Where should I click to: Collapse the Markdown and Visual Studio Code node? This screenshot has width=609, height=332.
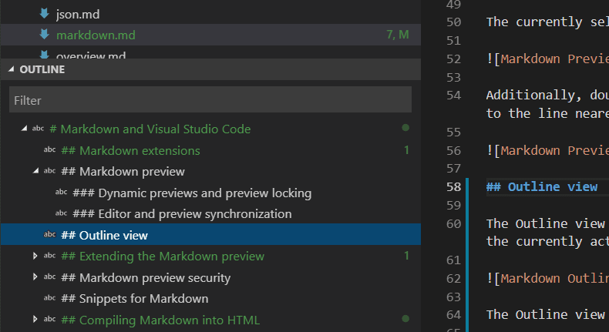23,129
